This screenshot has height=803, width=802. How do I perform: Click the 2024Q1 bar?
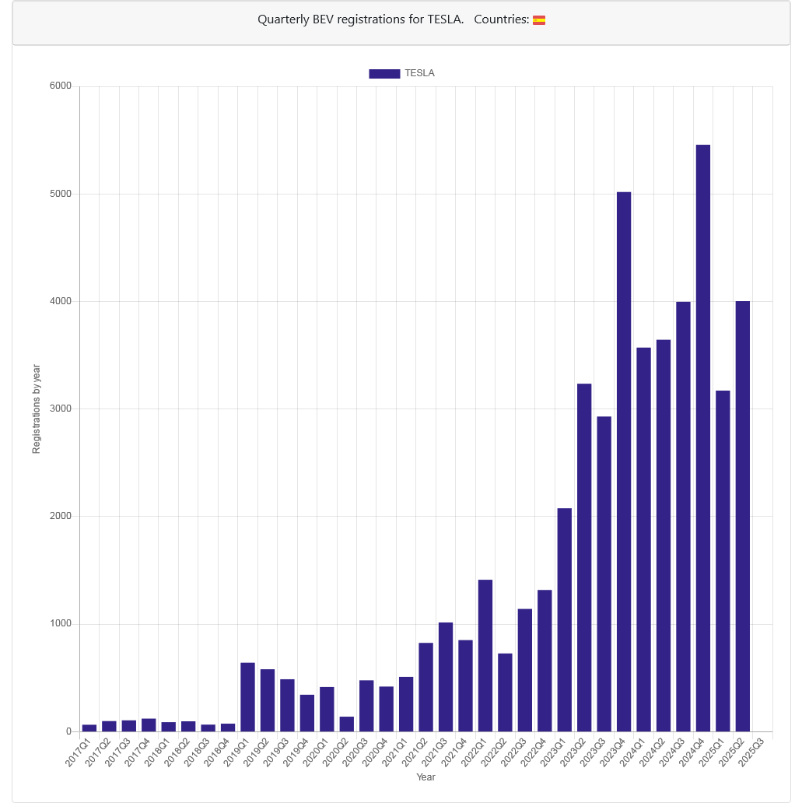click(644, 539)
